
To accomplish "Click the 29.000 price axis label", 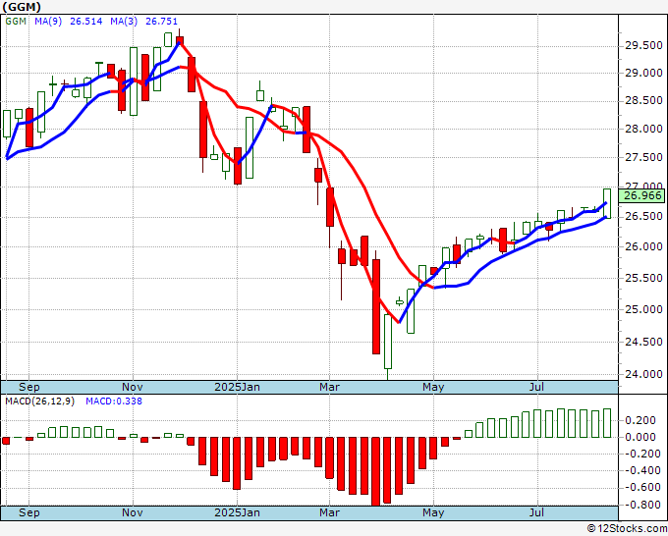I will 643,74.
